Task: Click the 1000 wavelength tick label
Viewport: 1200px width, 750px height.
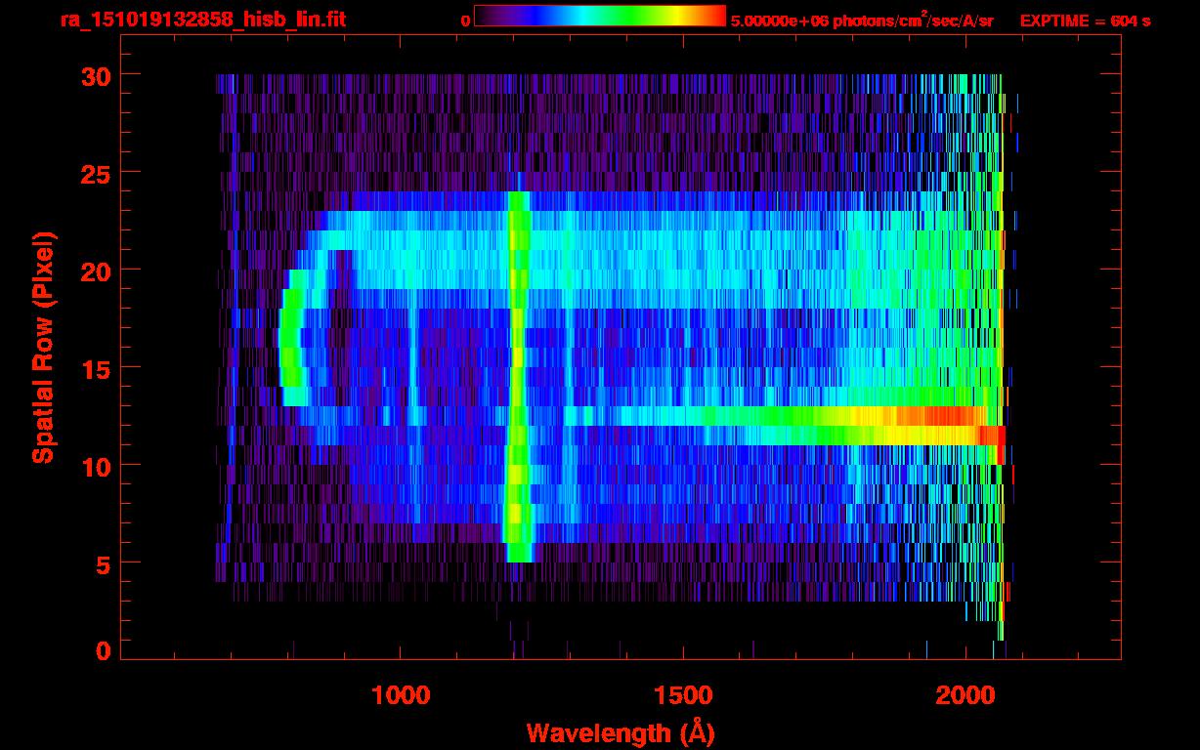Action: pos(401,695)
